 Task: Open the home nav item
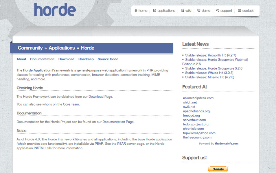(x=141, y=11)
